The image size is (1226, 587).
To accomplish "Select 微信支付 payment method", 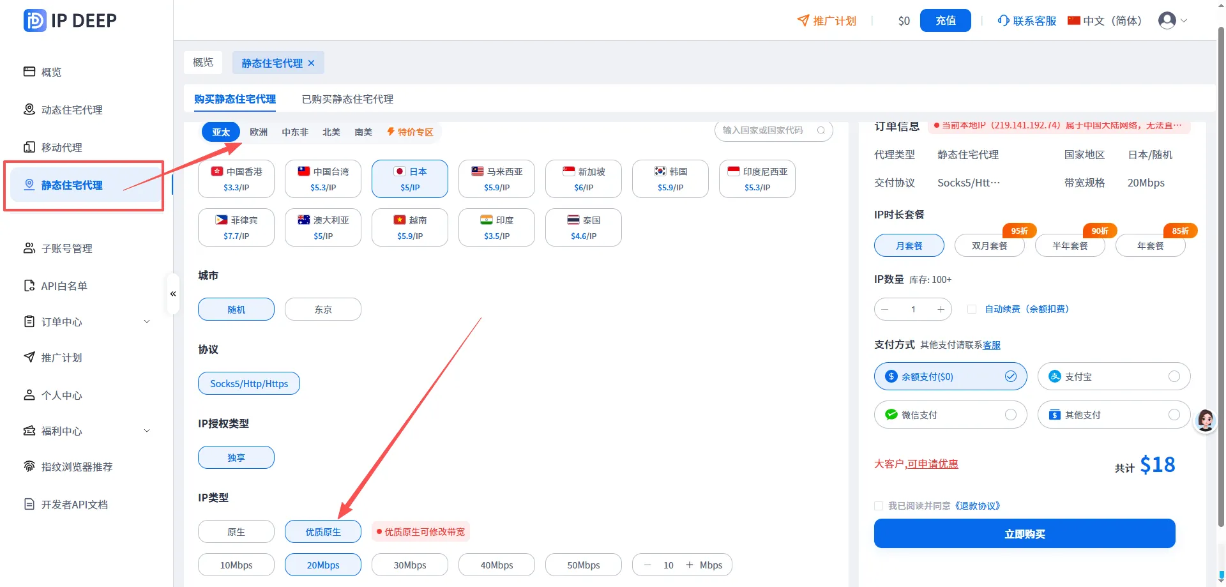I will [x=951, y=415].
